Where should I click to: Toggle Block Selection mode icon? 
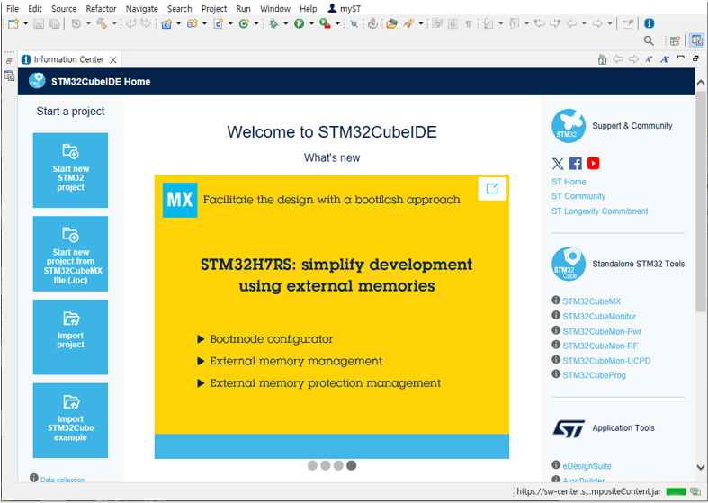[453, 23]
